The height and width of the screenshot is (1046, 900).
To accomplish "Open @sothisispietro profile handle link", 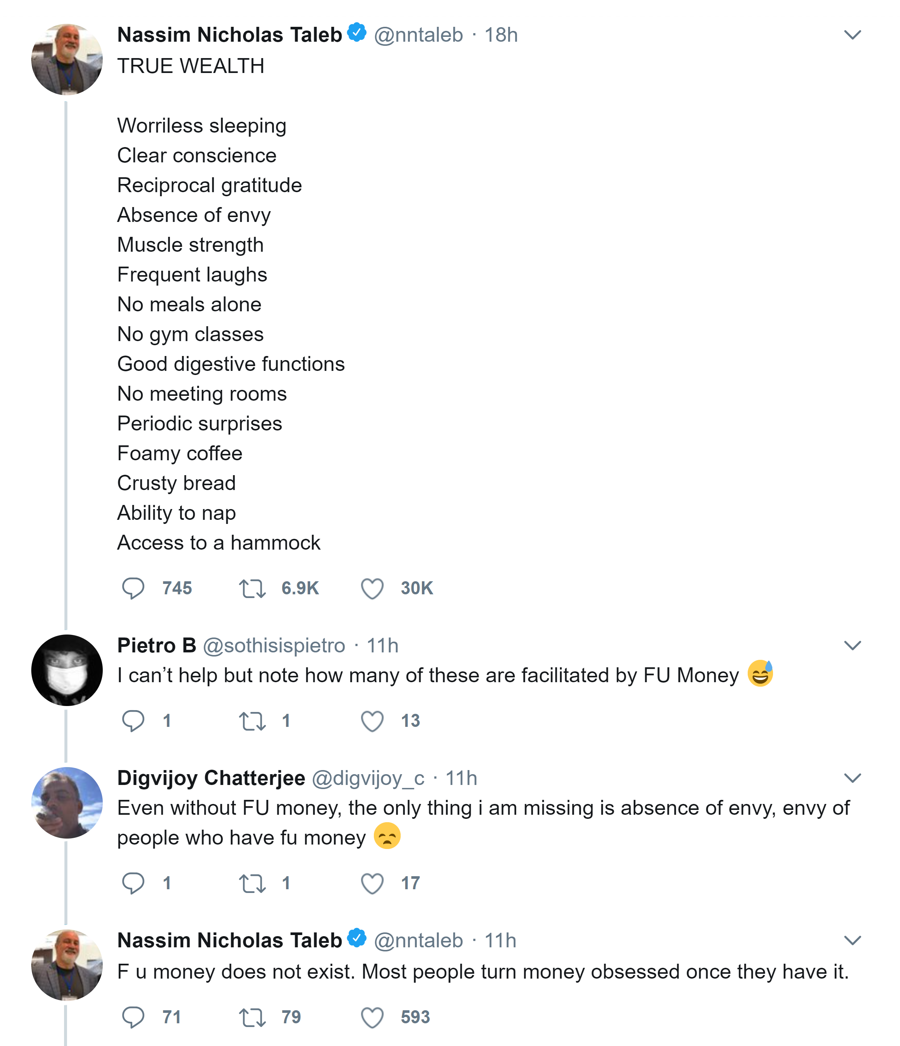I will pyautogui.click(x=274, y=646).
